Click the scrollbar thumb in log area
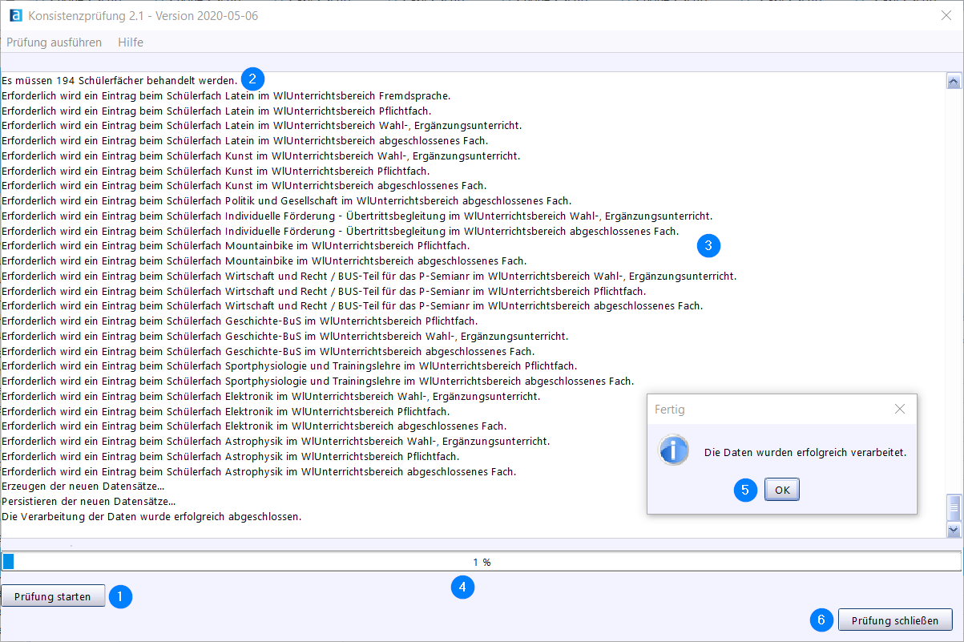 [x=954, y=508]
